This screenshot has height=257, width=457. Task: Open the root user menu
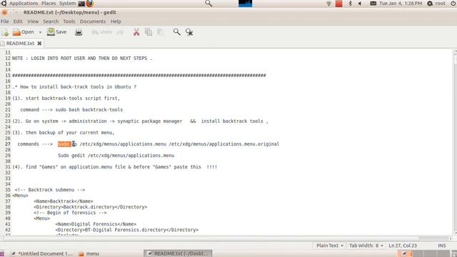pos(436,3)
